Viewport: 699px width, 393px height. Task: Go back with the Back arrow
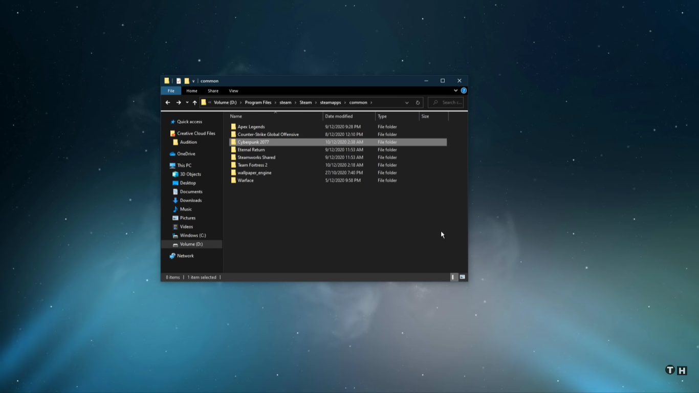(167, 102)
